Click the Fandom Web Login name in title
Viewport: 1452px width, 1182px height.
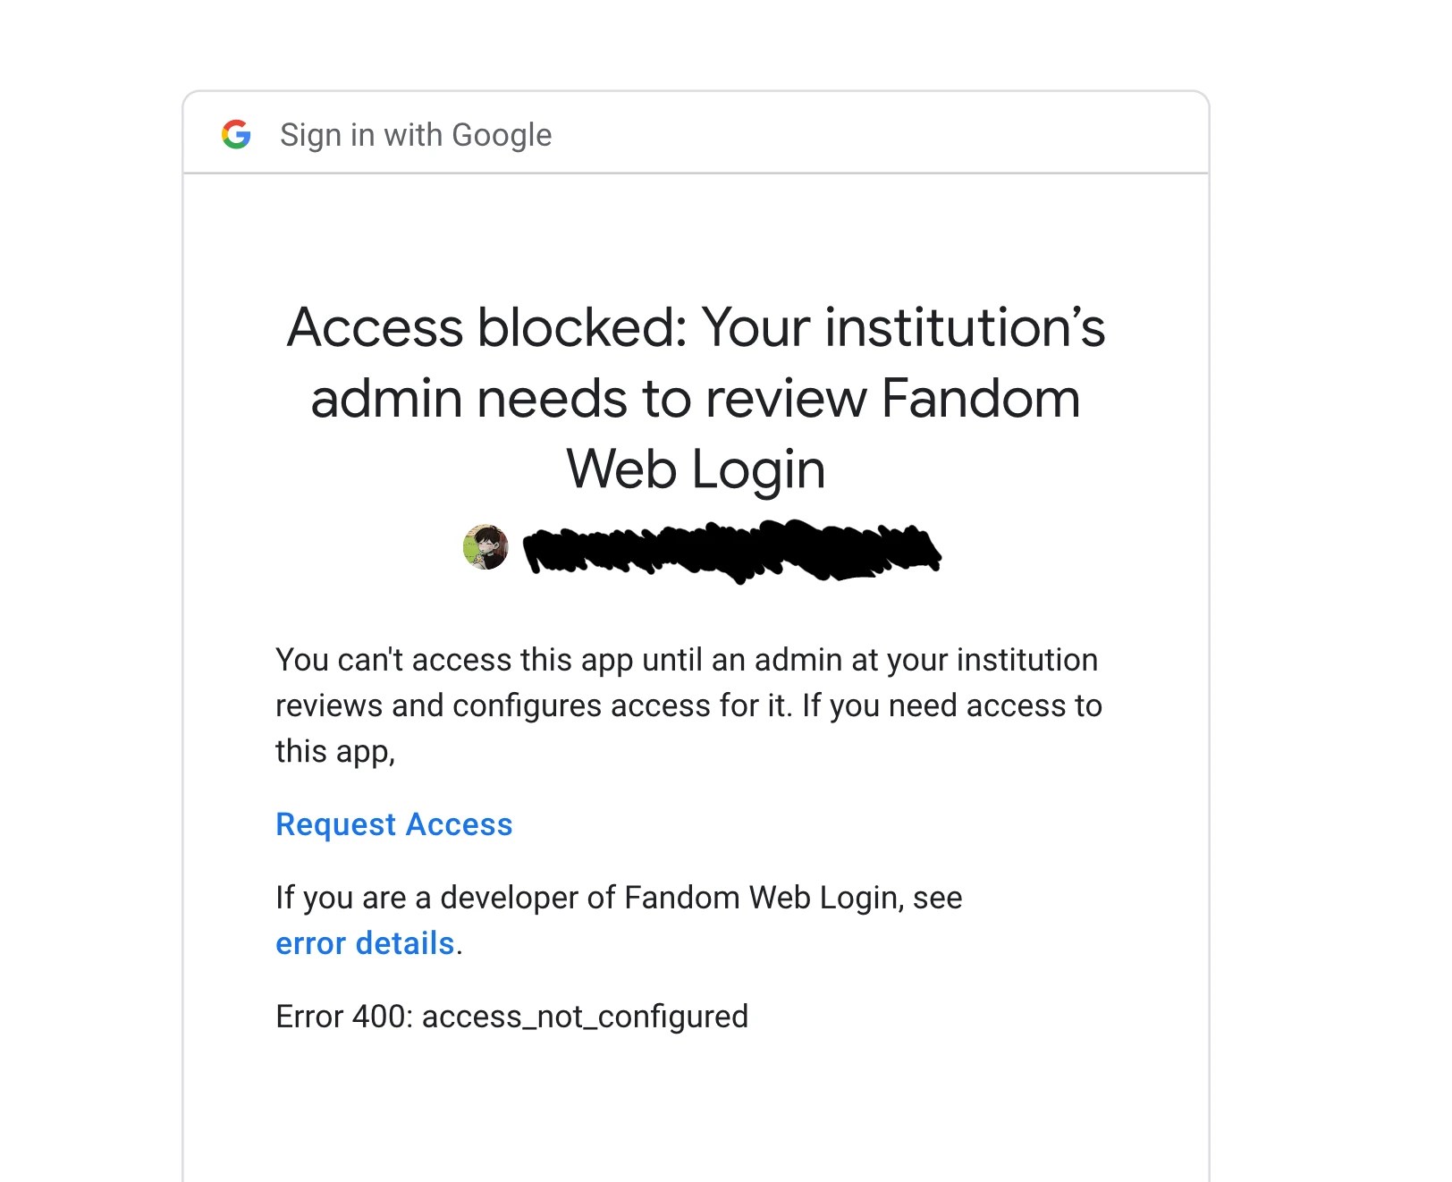[x=697, y=469]
